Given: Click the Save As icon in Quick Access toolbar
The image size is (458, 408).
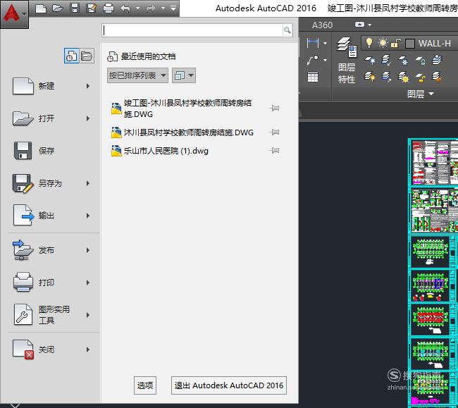Looking at the screenshot, I should click(x=92, y=8).
